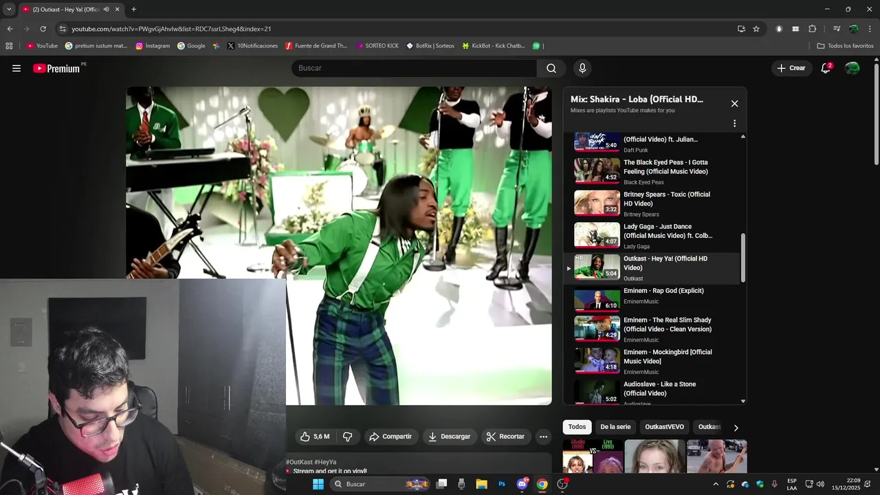The width and height of the screenshot is (880, 495).
Task: Click the Descargar download button
Action: (449, 437)
